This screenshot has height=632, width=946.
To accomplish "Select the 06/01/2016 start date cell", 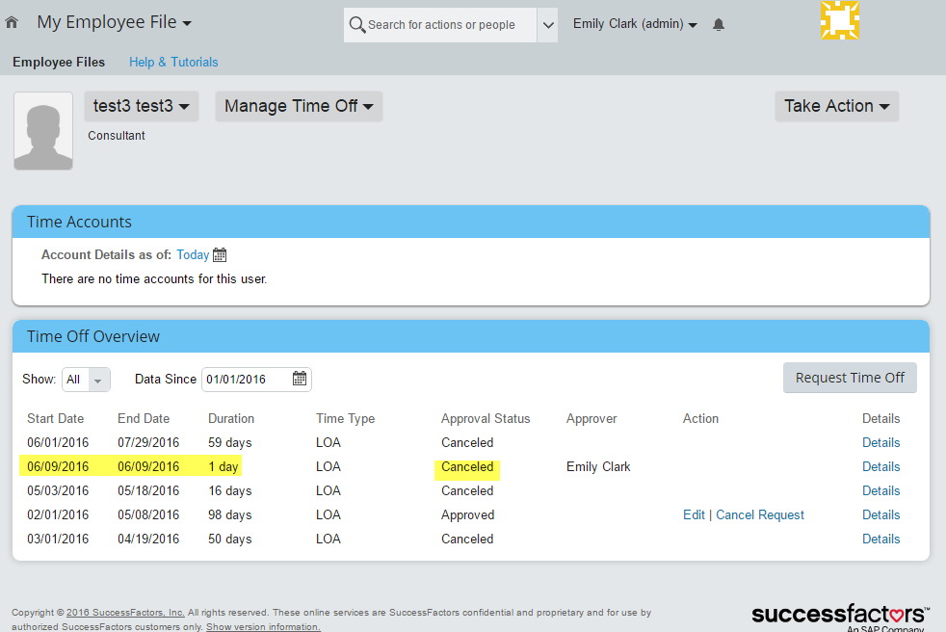I will (x=58, y=442).
